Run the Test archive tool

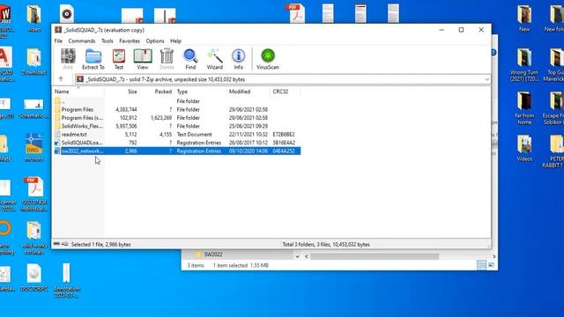pos(119,59)
